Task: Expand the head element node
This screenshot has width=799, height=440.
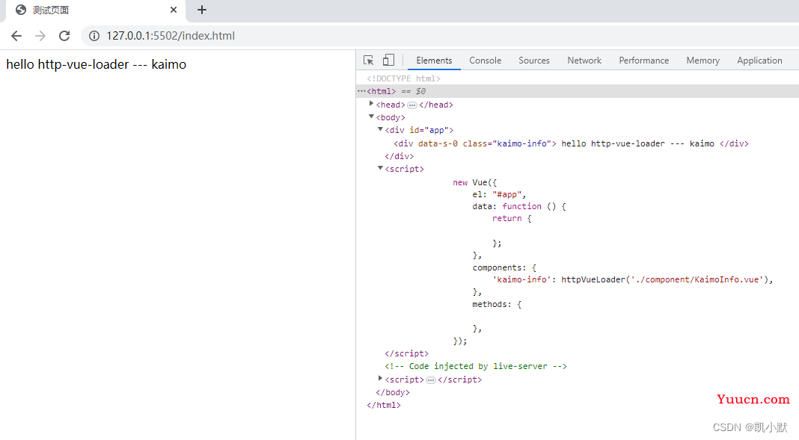Action: click(372, 104)
